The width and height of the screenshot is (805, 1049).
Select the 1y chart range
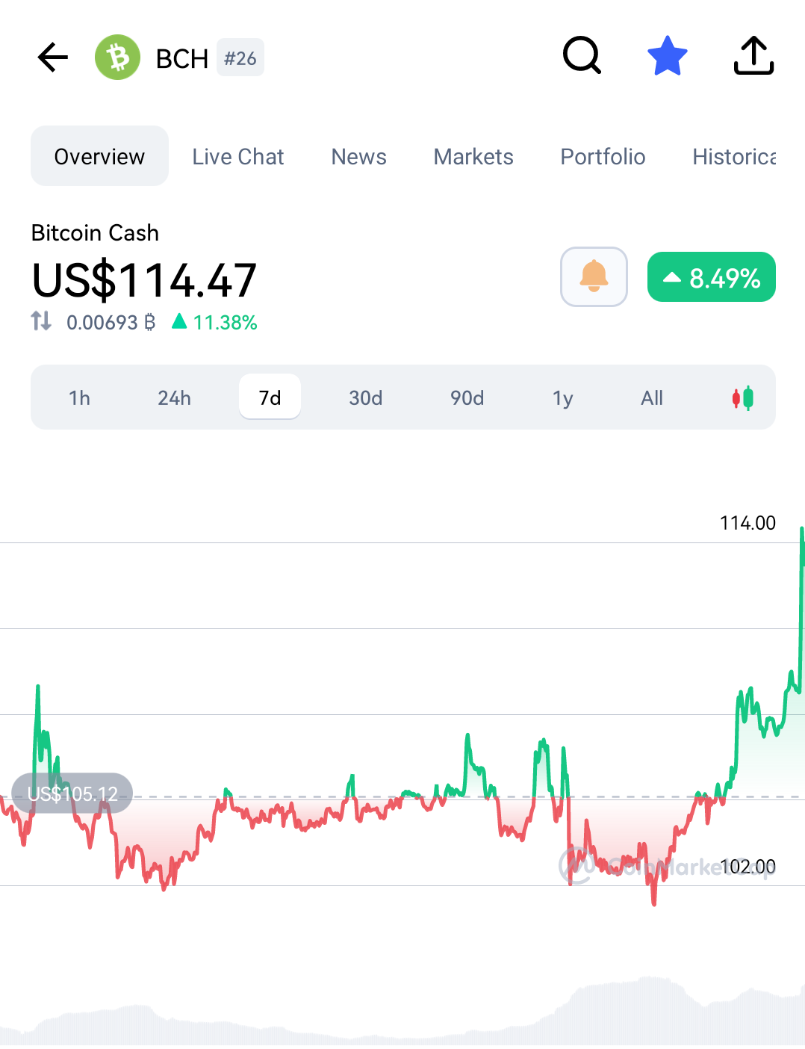563,397
